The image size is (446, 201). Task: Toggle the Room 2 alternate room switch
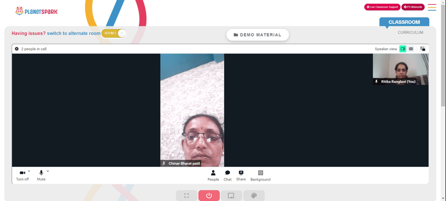(114, 33)
